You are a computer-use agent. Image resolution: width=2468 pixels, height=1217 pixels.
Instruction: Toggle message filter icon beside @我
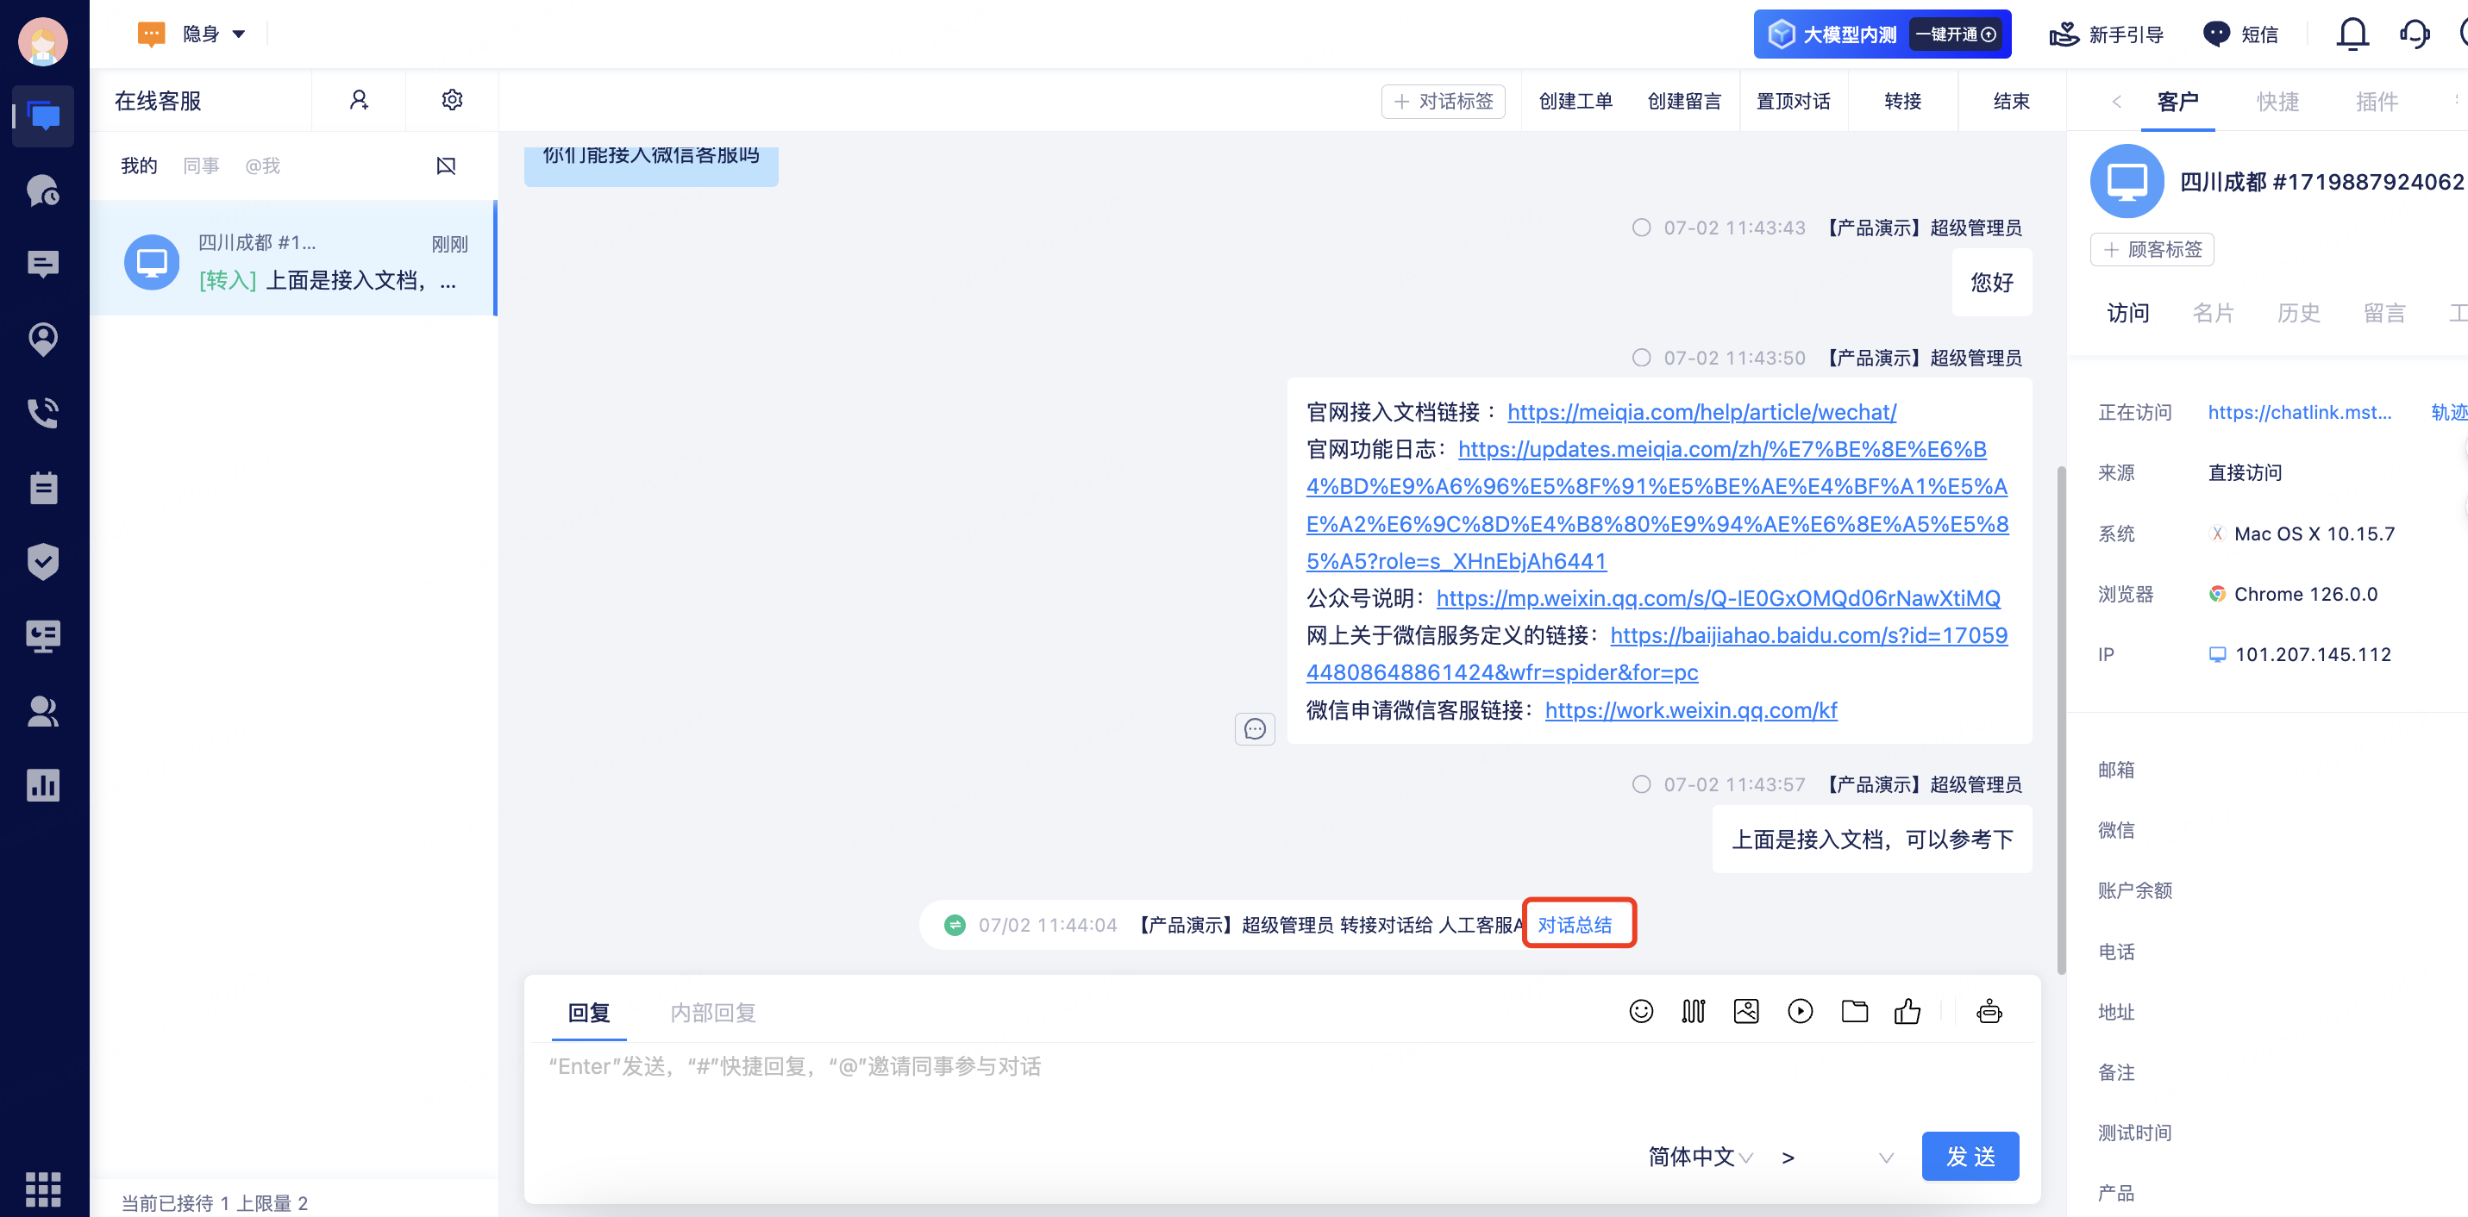pos(446,165)
